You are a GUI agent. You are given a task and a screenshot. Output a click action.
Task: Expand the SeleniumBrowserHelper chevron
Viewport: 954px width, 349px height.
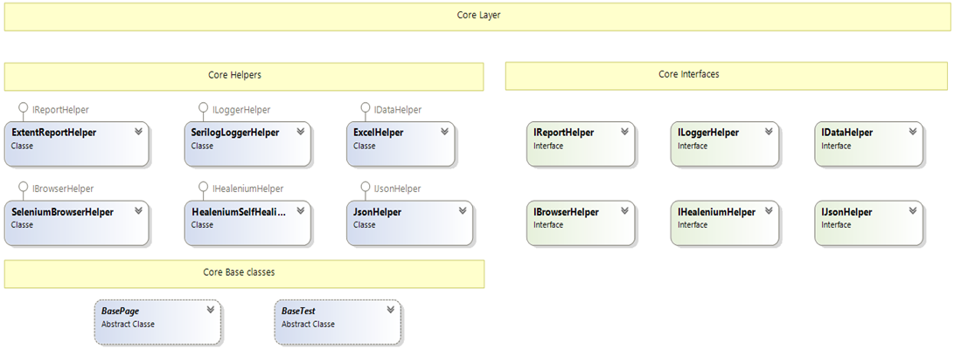point(139,210)
